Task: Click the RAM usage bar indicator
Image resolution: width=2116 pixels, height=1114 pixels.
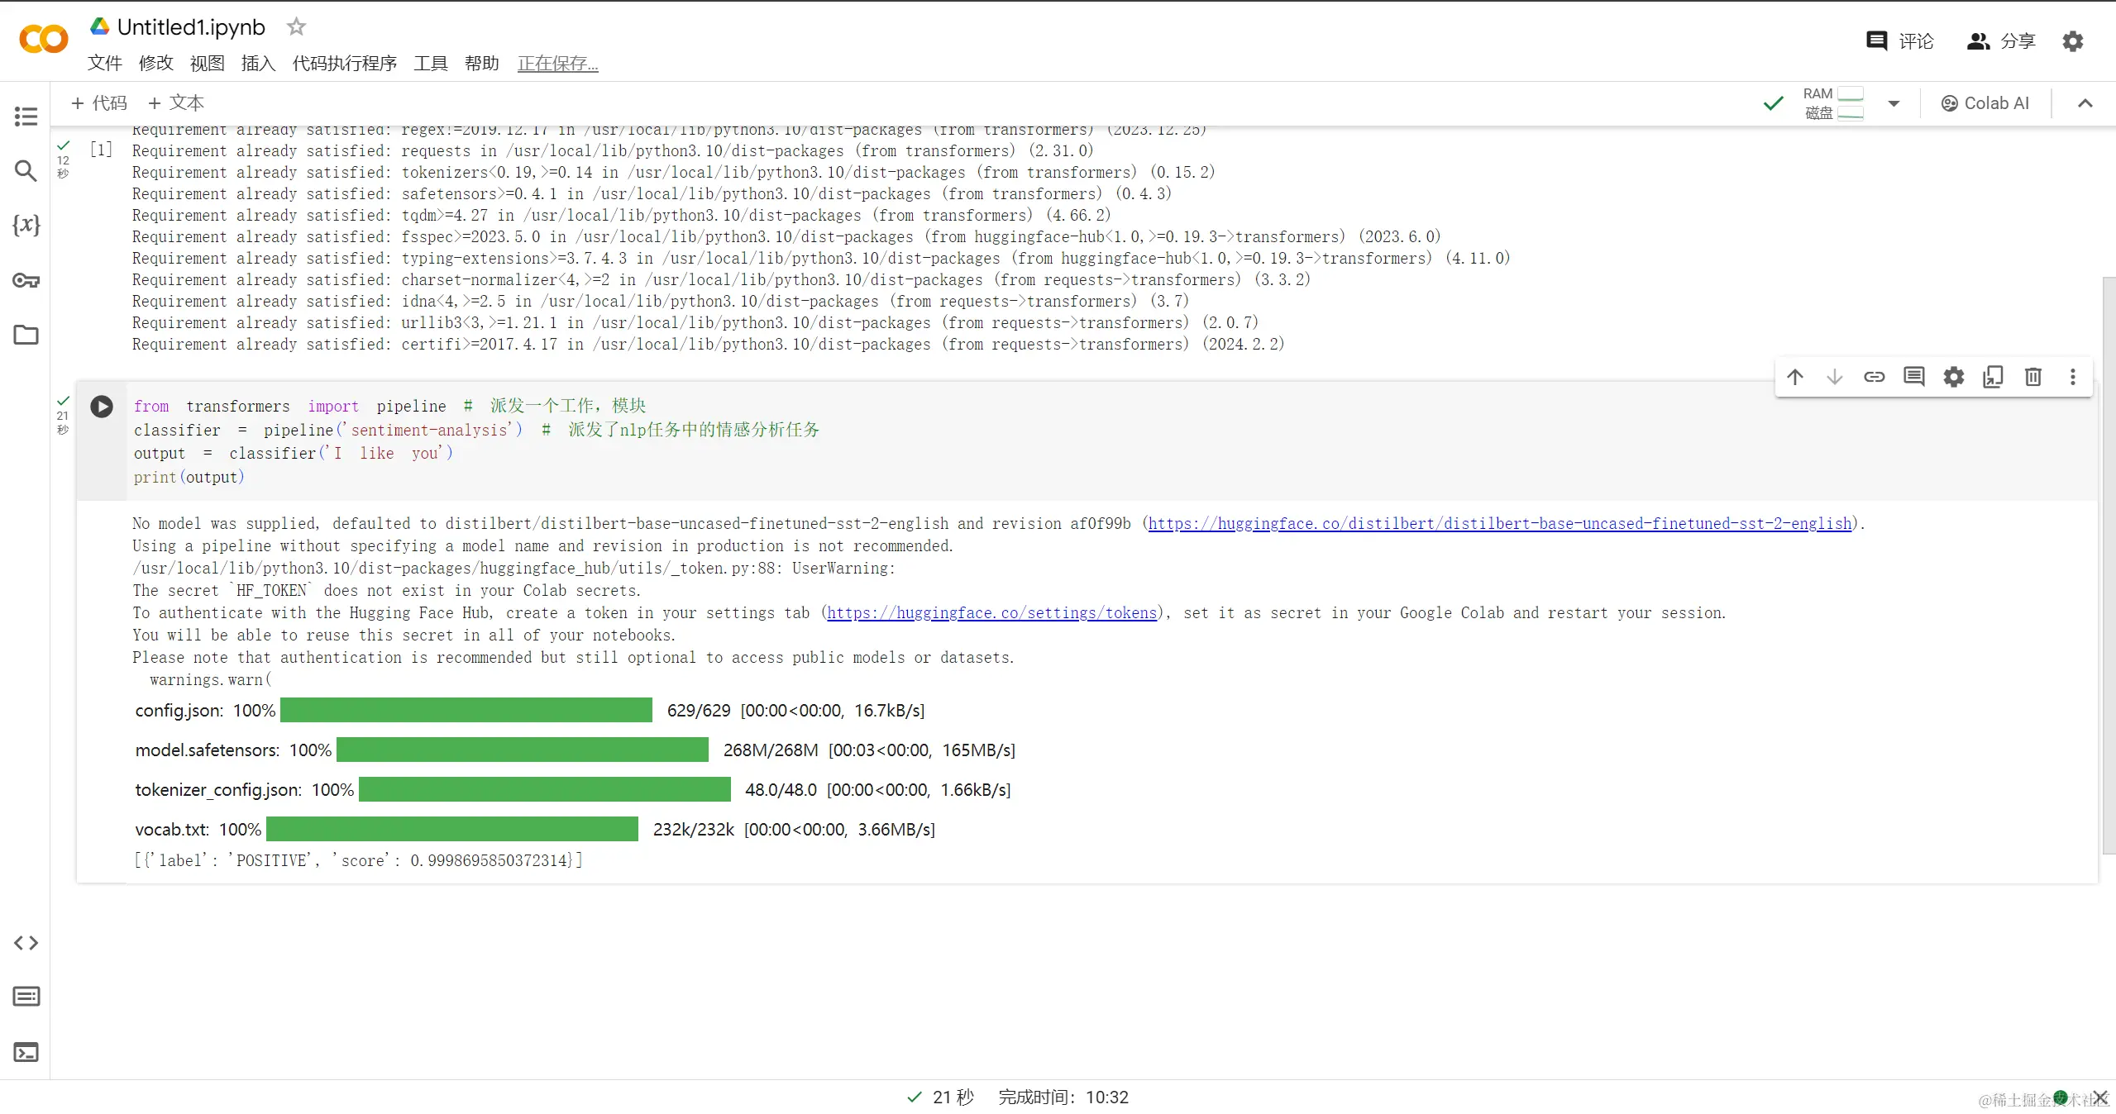Action: pyautogui.click(x=1850, y=94)
